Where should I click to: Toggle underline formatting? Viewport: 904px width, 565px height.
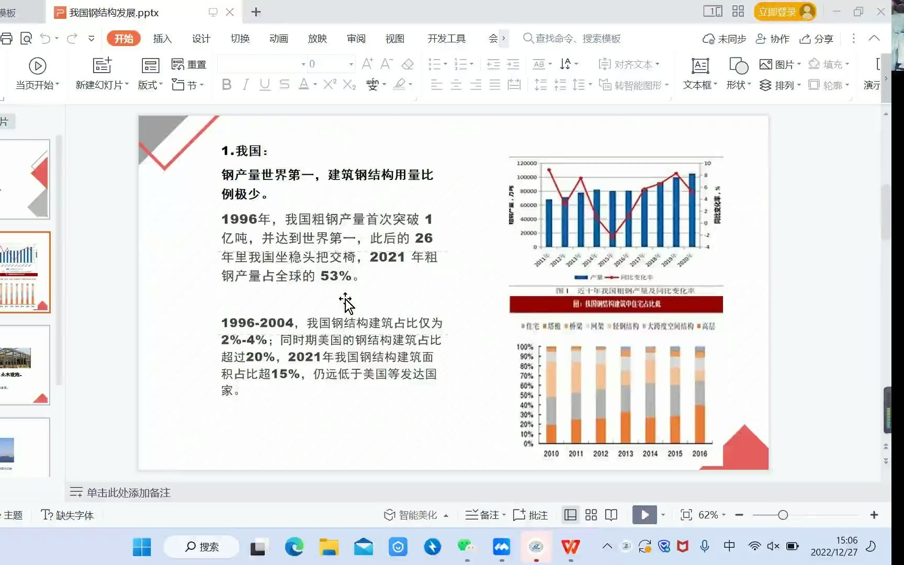point(264,85)
